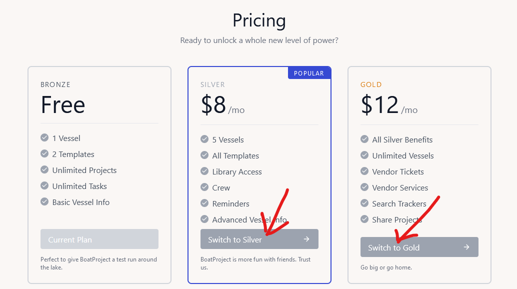Click the arrow icon on Switch to Silver

(x=306, y=239)
